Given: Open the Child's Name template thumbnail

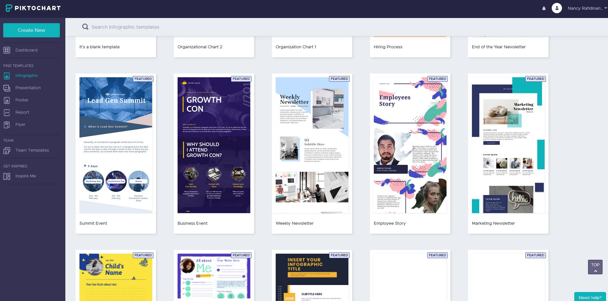Looking at the screenshot, I should 116,277.
